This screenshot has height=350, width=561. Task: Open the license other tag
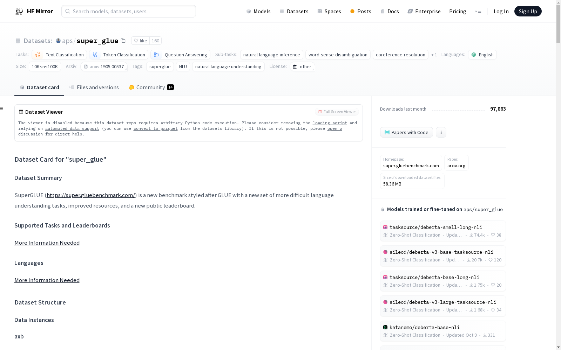click(x=302, y=66)
